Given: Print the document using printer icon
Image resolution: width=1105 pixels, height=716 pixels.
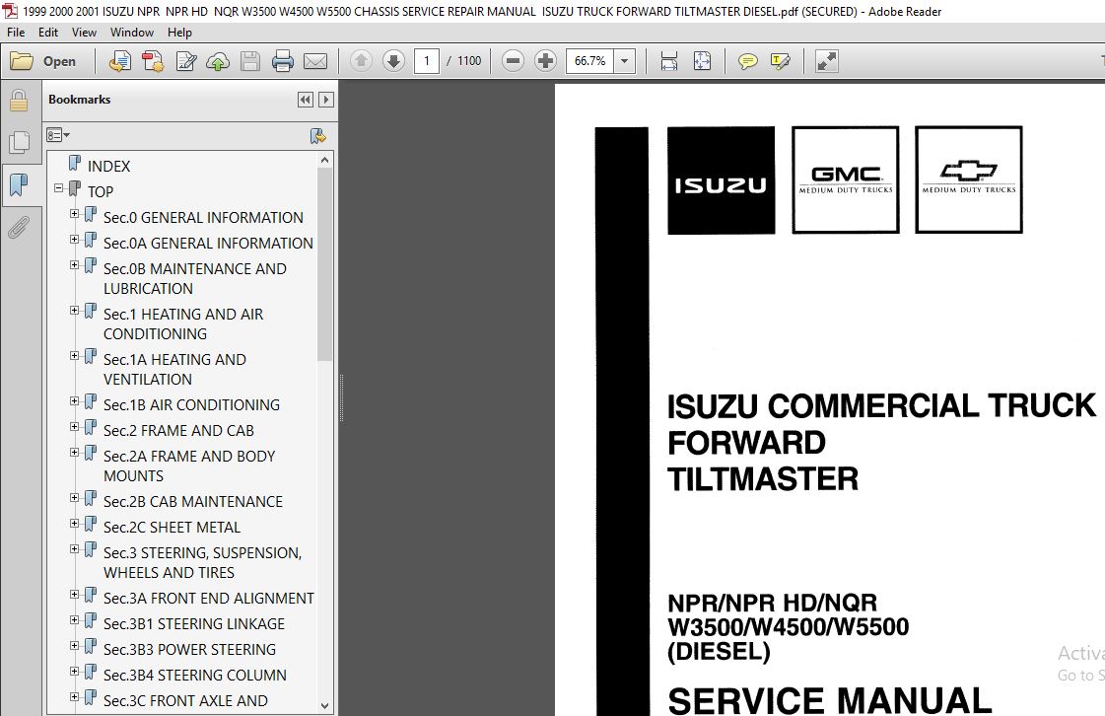Looking at the screenshot, I should (x=283, y=61).
